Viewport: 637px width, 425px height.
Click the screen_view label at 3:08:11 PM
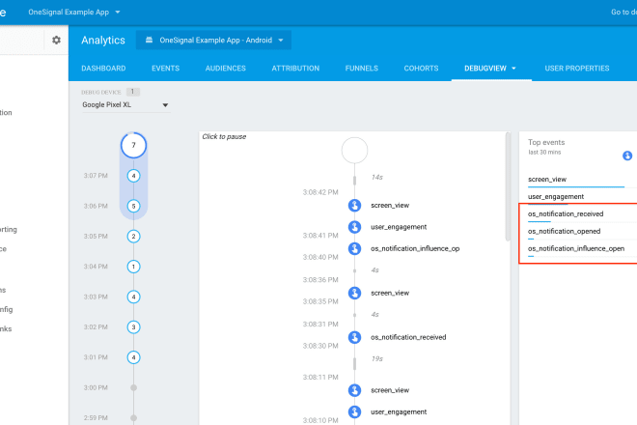pos(390,390)
